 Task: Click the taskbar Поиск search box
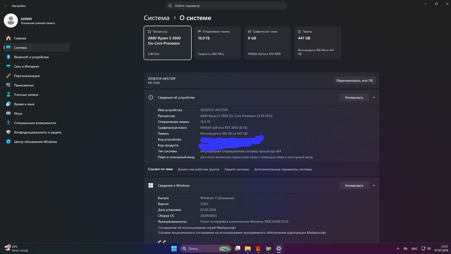206,249
